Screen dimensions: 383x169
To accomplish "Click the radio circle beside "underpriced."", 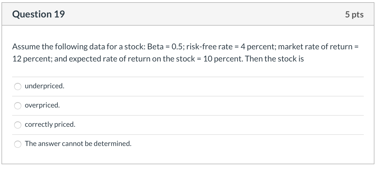I will click(18, 87).
